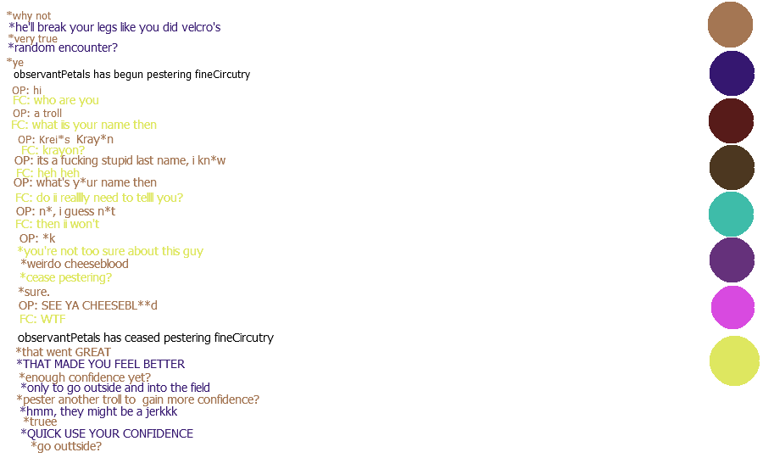Viewport: 763px width, 458px height.
Task: Click the '*weirdo cheeseblood' line
Action: [75, 264]
